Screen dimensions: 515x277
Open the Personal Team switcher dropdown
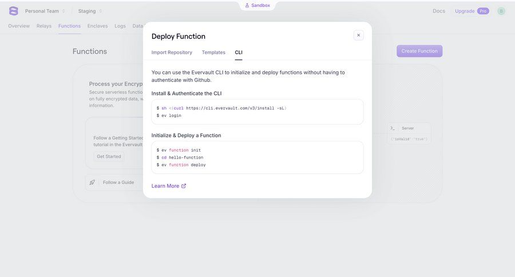coord(45,11)
